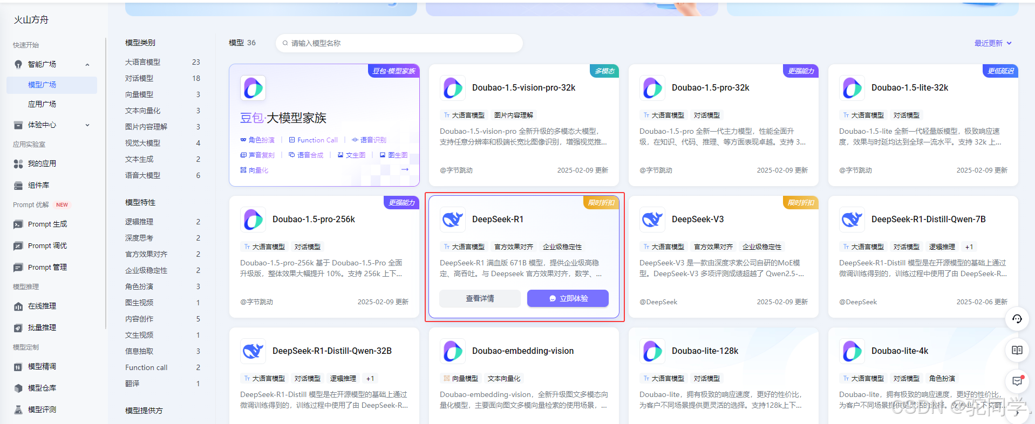Filter by 内容创作 feature

(162, 319)
